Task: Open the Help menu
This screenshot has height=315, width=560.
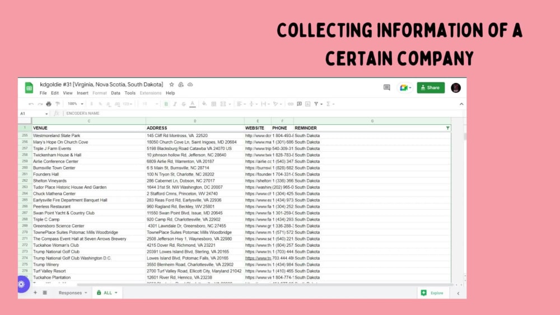Action: pos(170,93)
